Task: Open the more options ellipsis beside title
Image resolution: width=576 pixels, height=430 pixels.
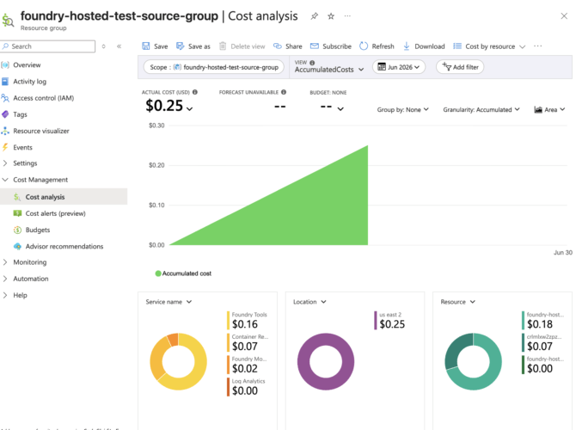Action: coord(347,15)
